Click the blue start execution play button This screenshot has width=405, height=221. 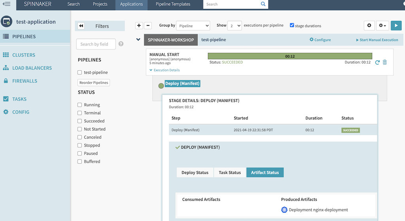396,25
